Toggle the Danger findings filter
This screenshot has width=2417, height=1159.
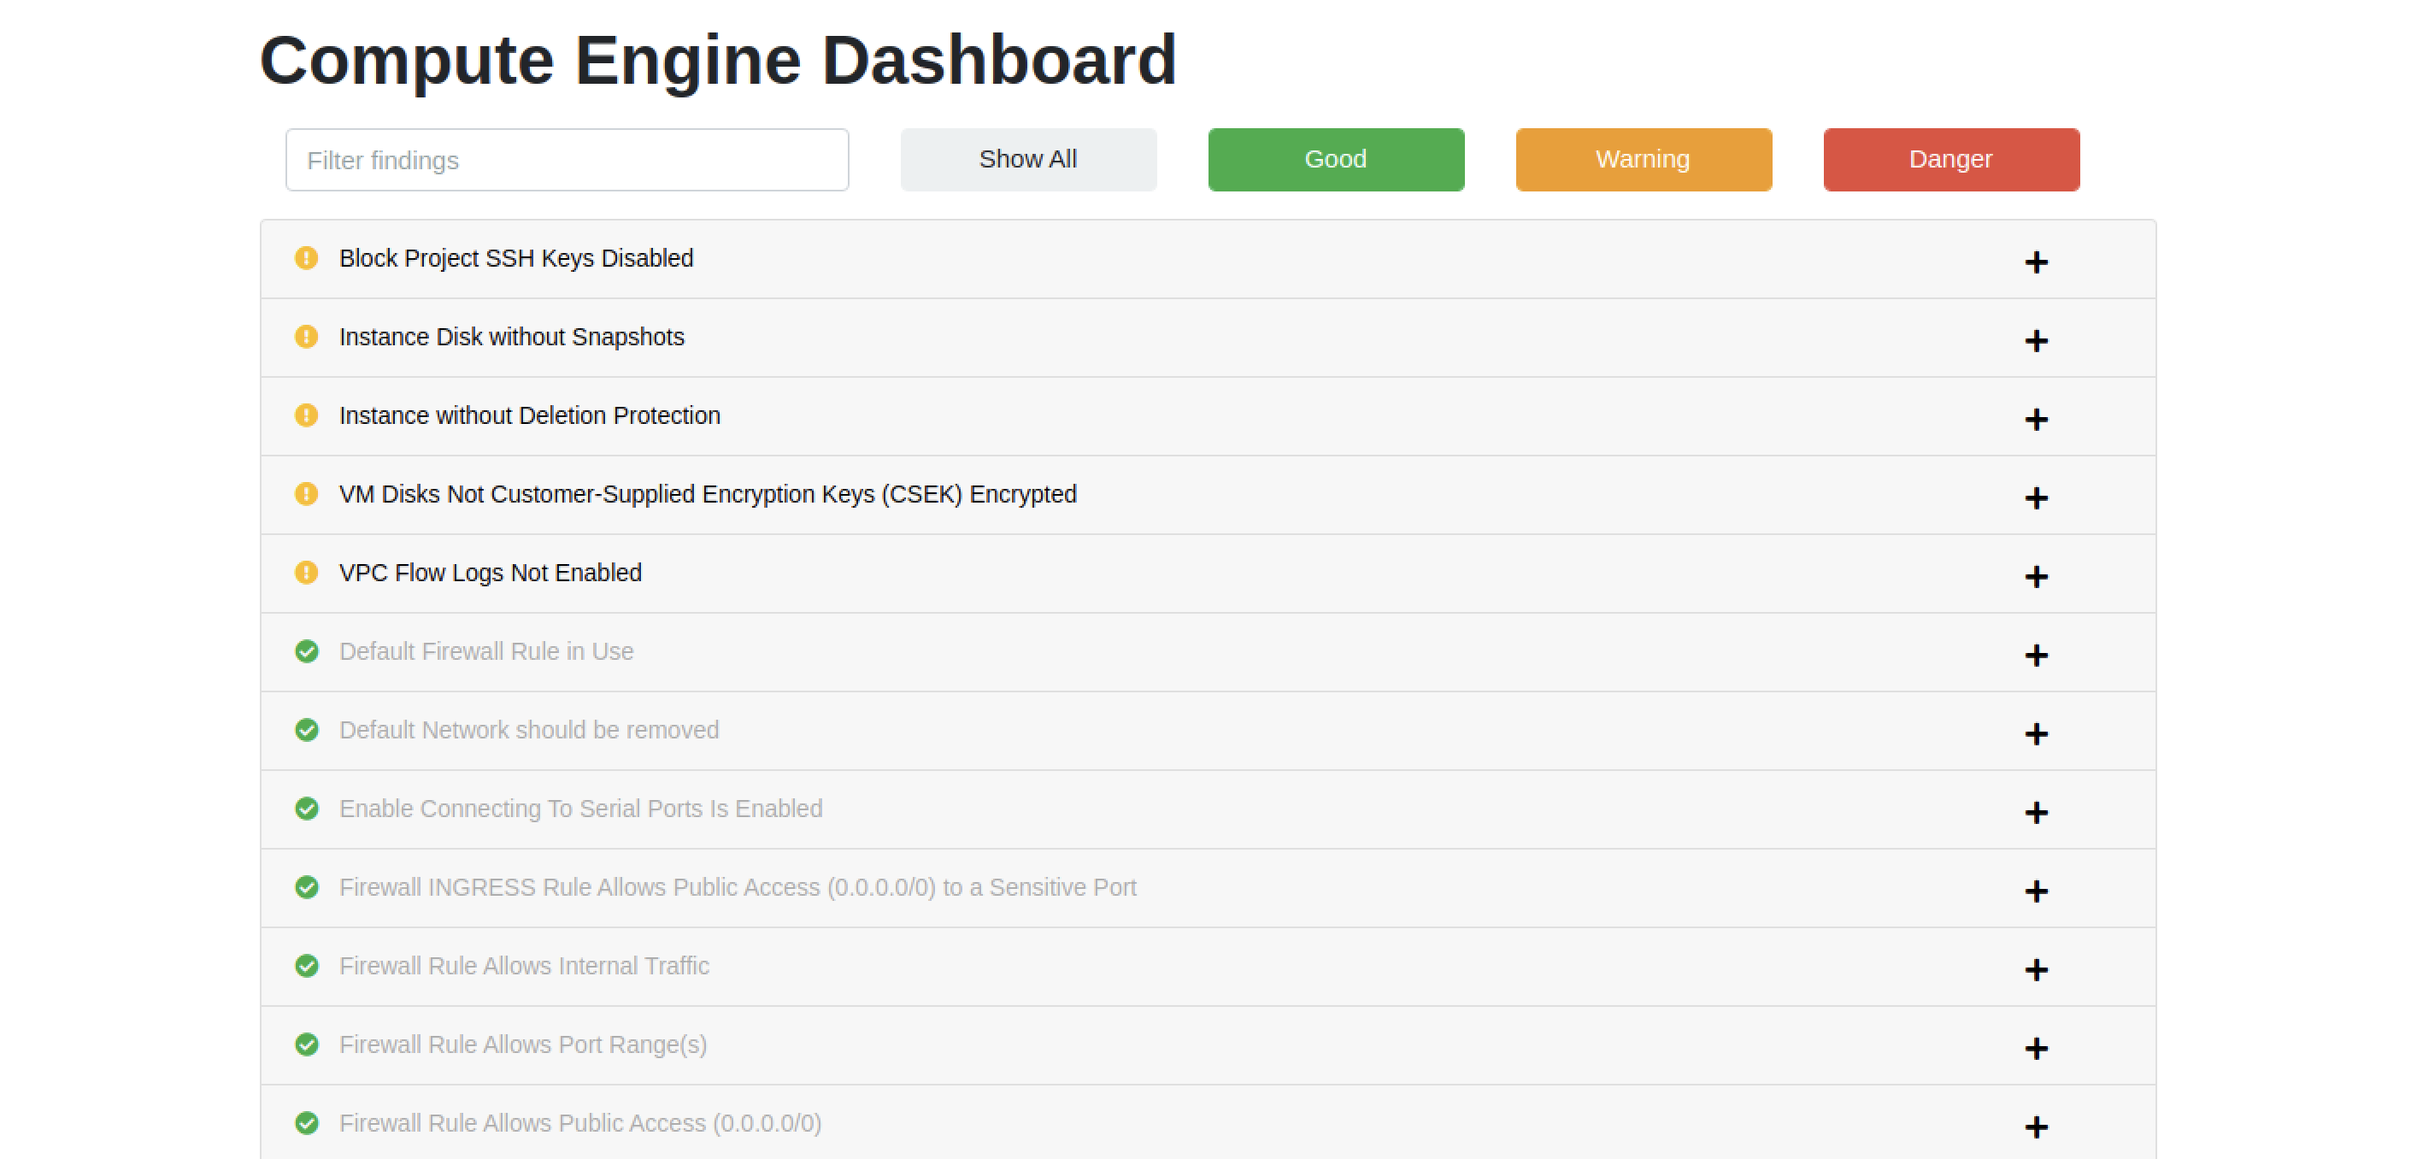click(x=1950, y=159)
